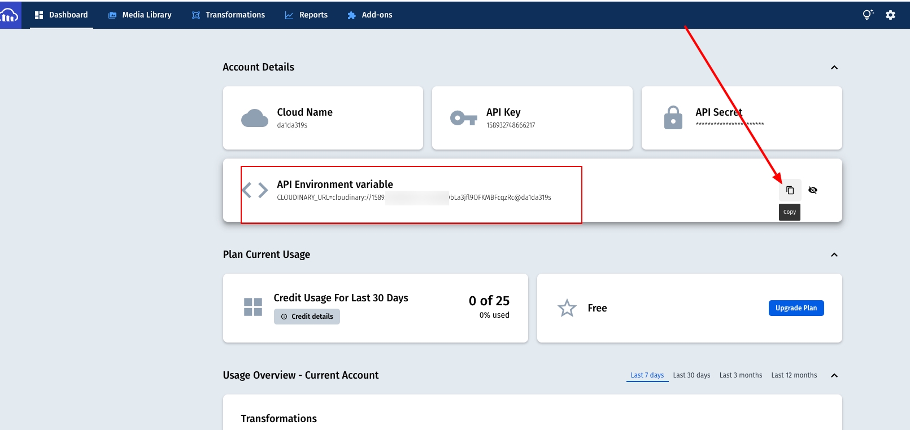Click the star icon next to Free plan
Viewport: 910px width, 430px height.
pyautogui.click(x=567, y=308)
